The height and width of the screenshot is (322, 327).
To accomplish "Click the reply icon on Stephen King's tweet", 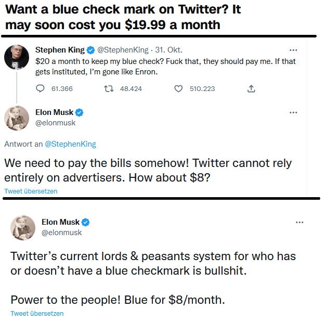I will coord(41,89).
